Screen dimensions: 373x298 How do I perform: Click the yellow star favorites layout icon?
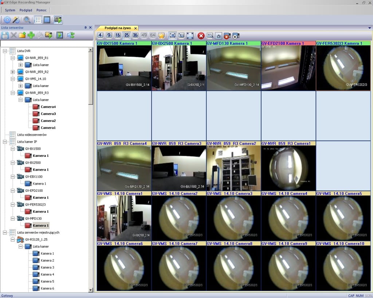(x=161, y=35)
